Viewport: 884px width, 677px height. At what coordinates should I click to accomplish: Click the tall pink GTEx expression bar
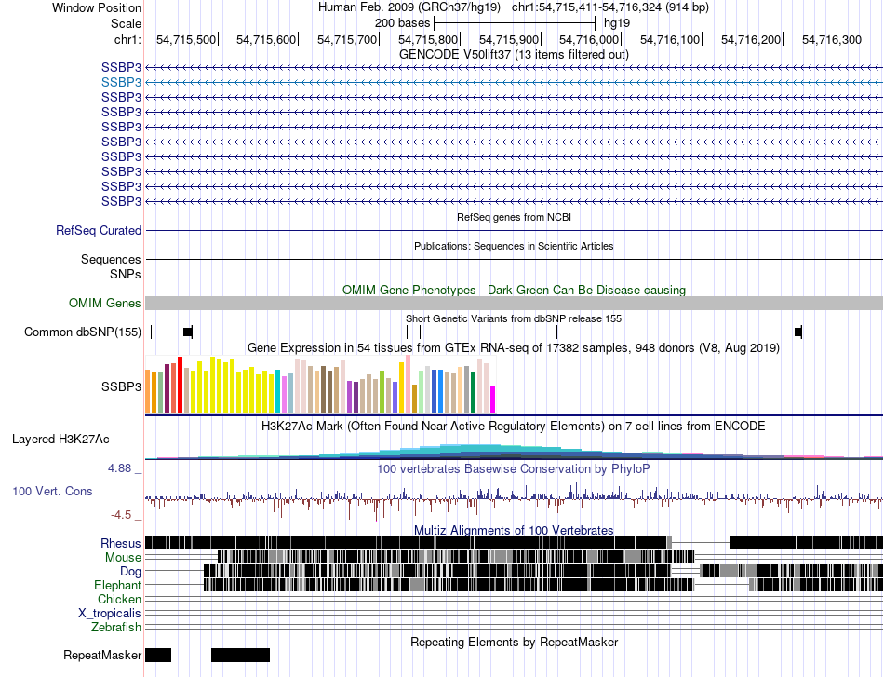tap(409, 385)
